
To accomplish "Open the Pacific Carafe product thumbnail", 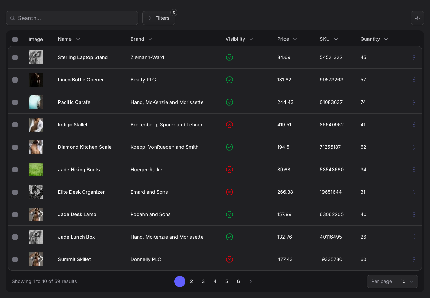I will [36, 102].
